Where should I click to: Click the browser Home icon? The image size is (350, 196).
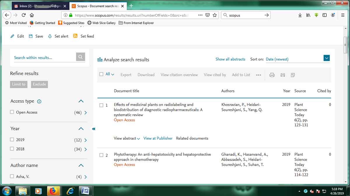point(32,15)
